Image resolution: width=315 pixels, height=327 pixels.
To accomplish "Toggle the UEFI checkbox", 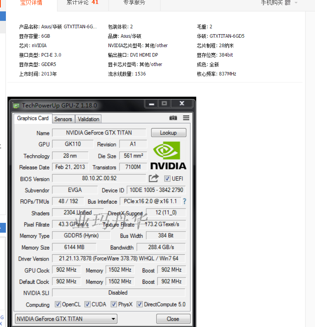I will click(x=167, y=178).
